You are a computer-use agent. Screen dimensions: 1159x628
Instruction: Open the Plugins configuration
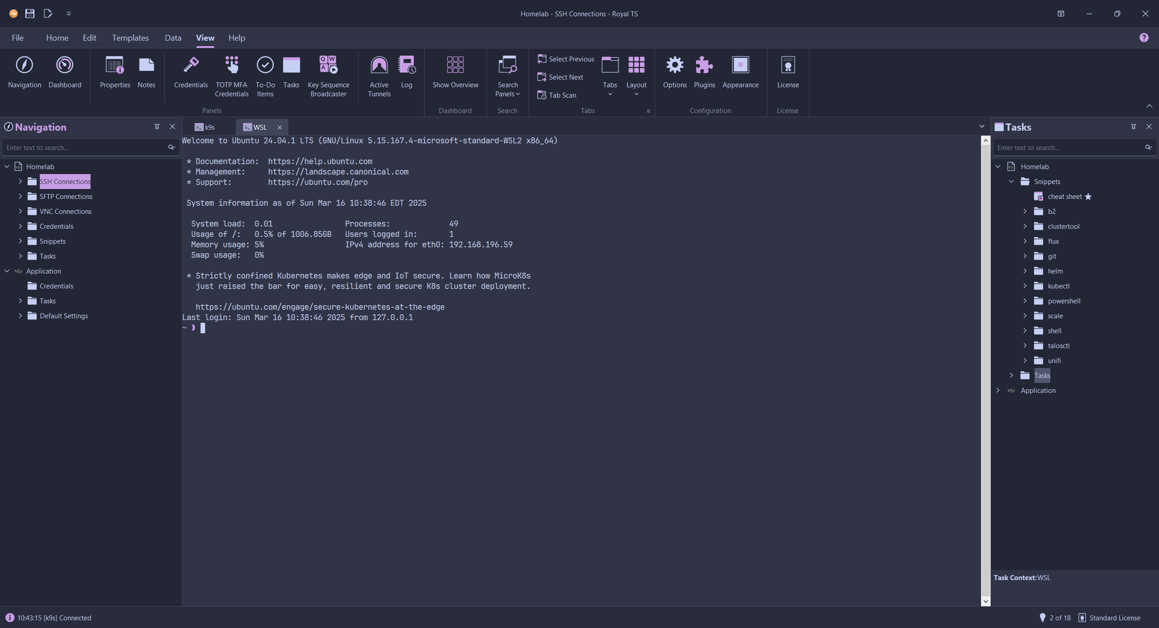click(704, 72)
